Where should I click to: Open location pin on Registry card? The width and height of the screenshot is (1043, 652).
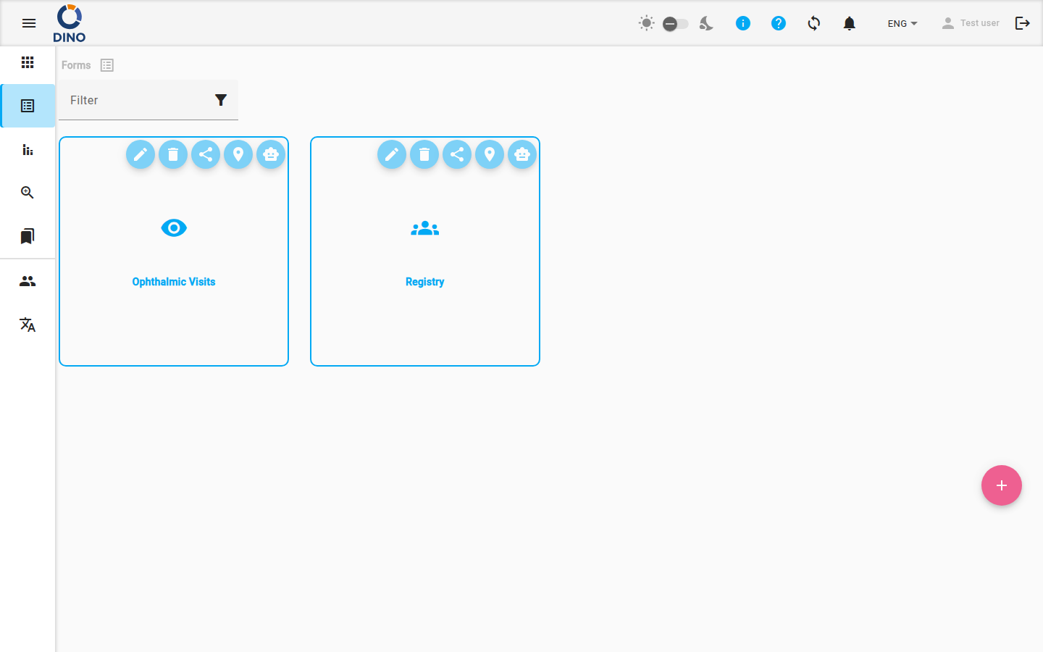[x=490, y=154]
